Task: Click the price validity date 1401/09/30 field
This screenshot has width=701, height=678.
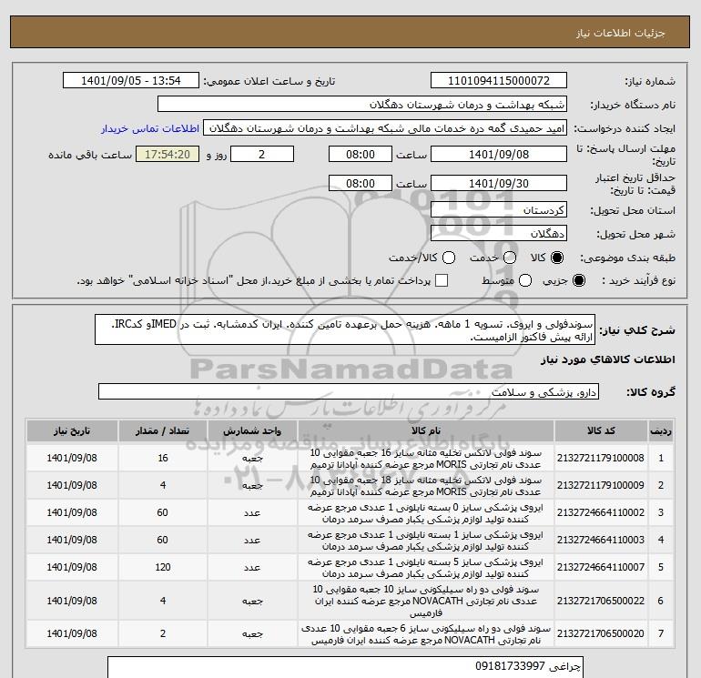Action: click(499, 183)
